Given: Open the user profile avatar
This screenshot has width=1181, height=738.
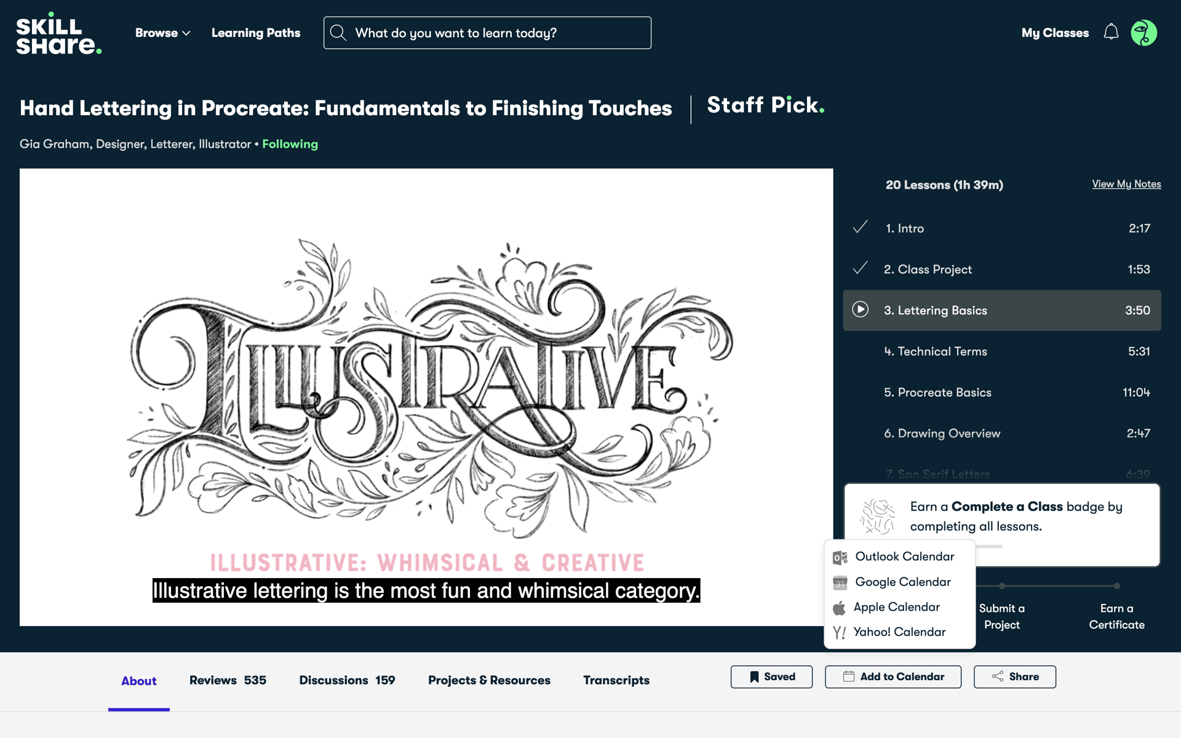Looking at the screenshot, I should click(1143, 33).
